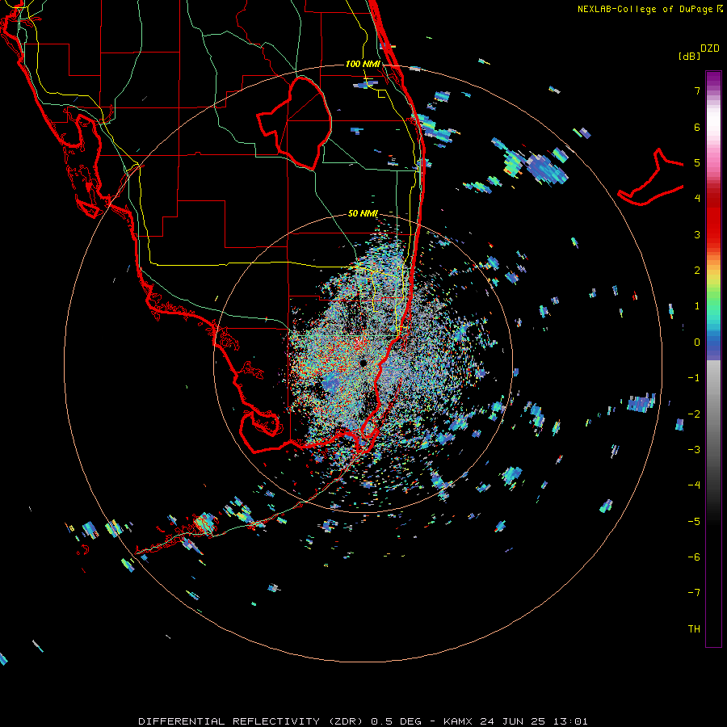This screenshot has height=727, width=727.
Task: Click the [dB] units label
Action: [689, 56]
